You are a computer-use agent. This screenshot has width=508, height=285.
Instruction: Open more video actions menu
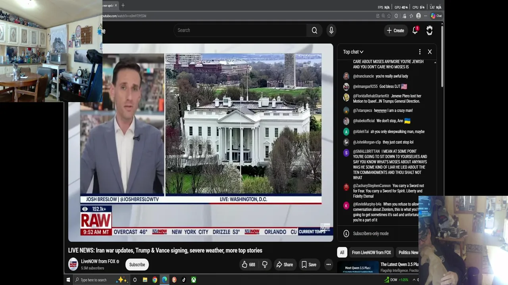pos(328,264)
